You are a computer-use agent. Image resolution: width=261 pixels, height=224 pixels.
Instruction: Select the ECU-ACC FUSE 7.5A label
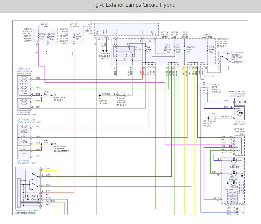coord(178,48)
